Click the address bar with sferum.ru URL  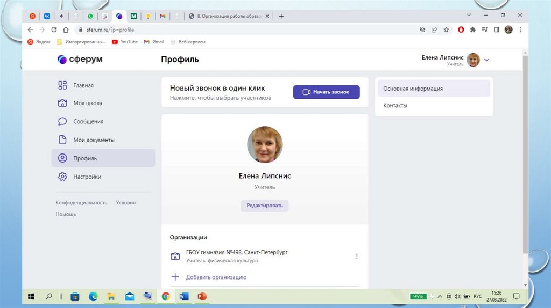[215, 30]
